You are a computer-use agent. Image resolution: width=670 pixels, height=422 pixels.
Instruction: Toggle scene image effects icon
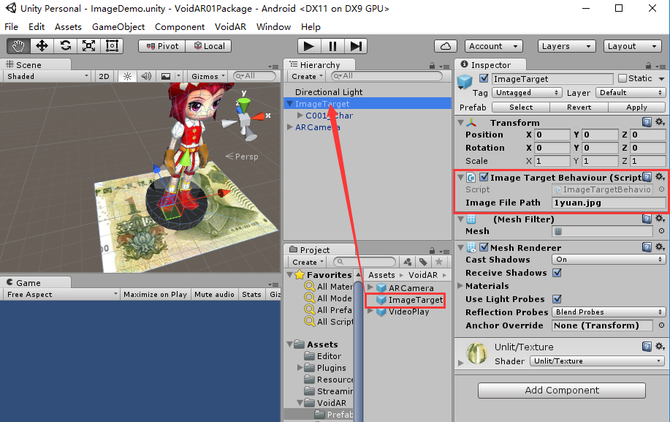[166, 77]
